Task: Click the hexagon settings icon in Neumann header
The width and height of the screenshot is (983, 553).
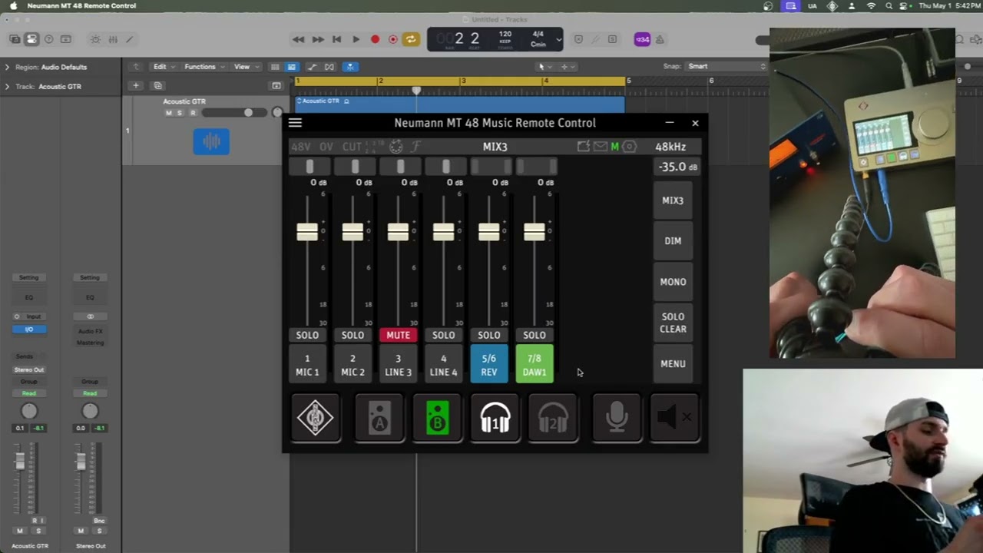Action: pos(630,147)
